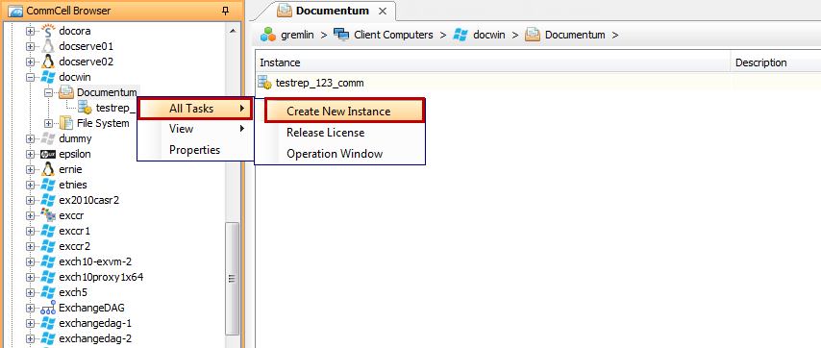Click the docwin Windows icon in tree
The width and height of the screenshot is (821, 348).
coord(48,77)
